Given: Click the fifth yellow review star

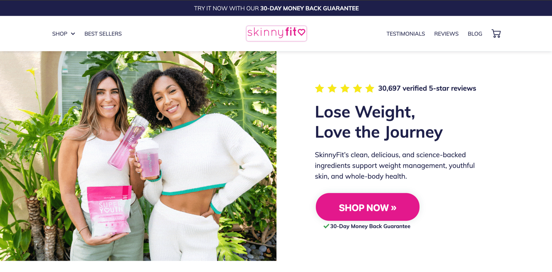Looking at the screenshot, I should tap(370, 88).
